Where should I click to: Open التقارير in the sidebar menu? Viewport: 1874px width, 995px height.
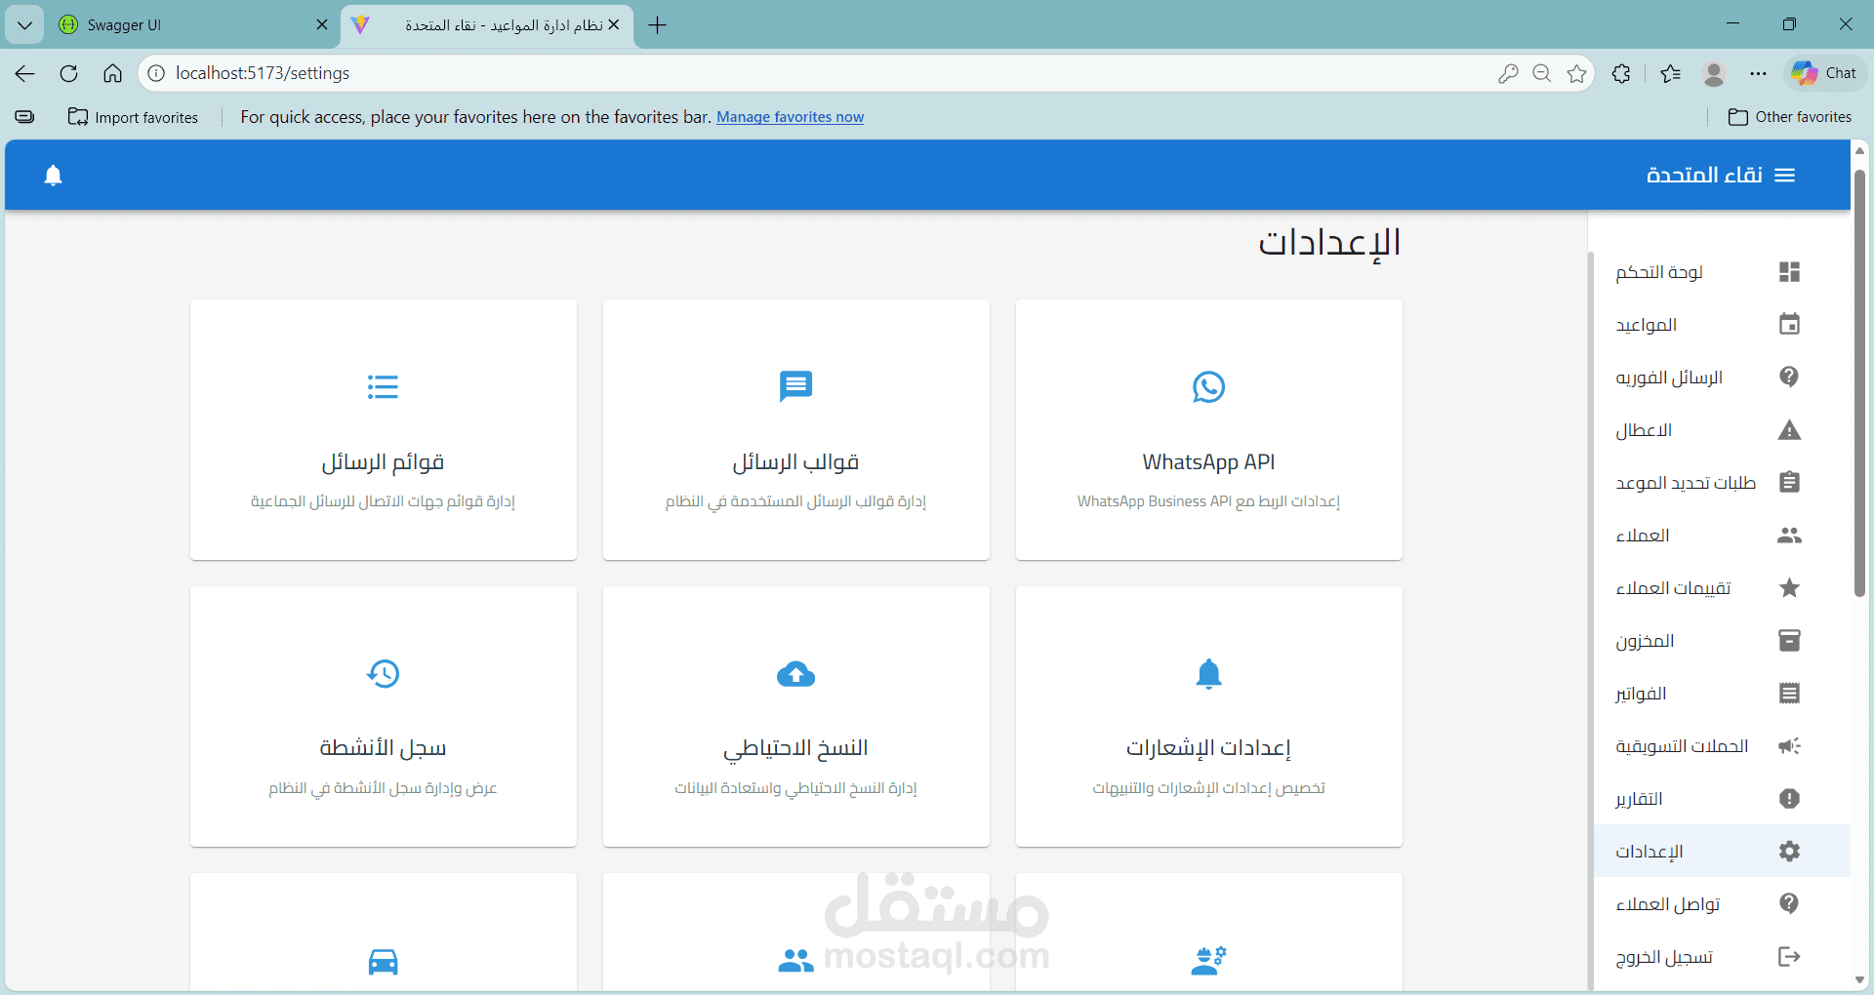point(1722,799)
